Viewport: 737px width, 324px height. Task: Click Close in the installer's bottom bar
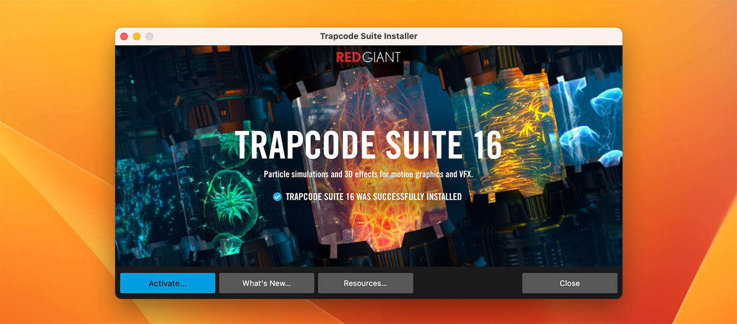pos(569,283)
